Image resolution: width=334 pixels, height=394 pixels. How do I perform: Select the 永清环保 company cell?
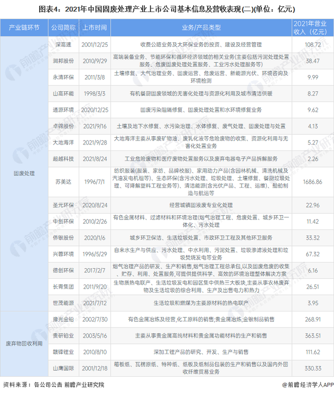(x=63, y=77)
